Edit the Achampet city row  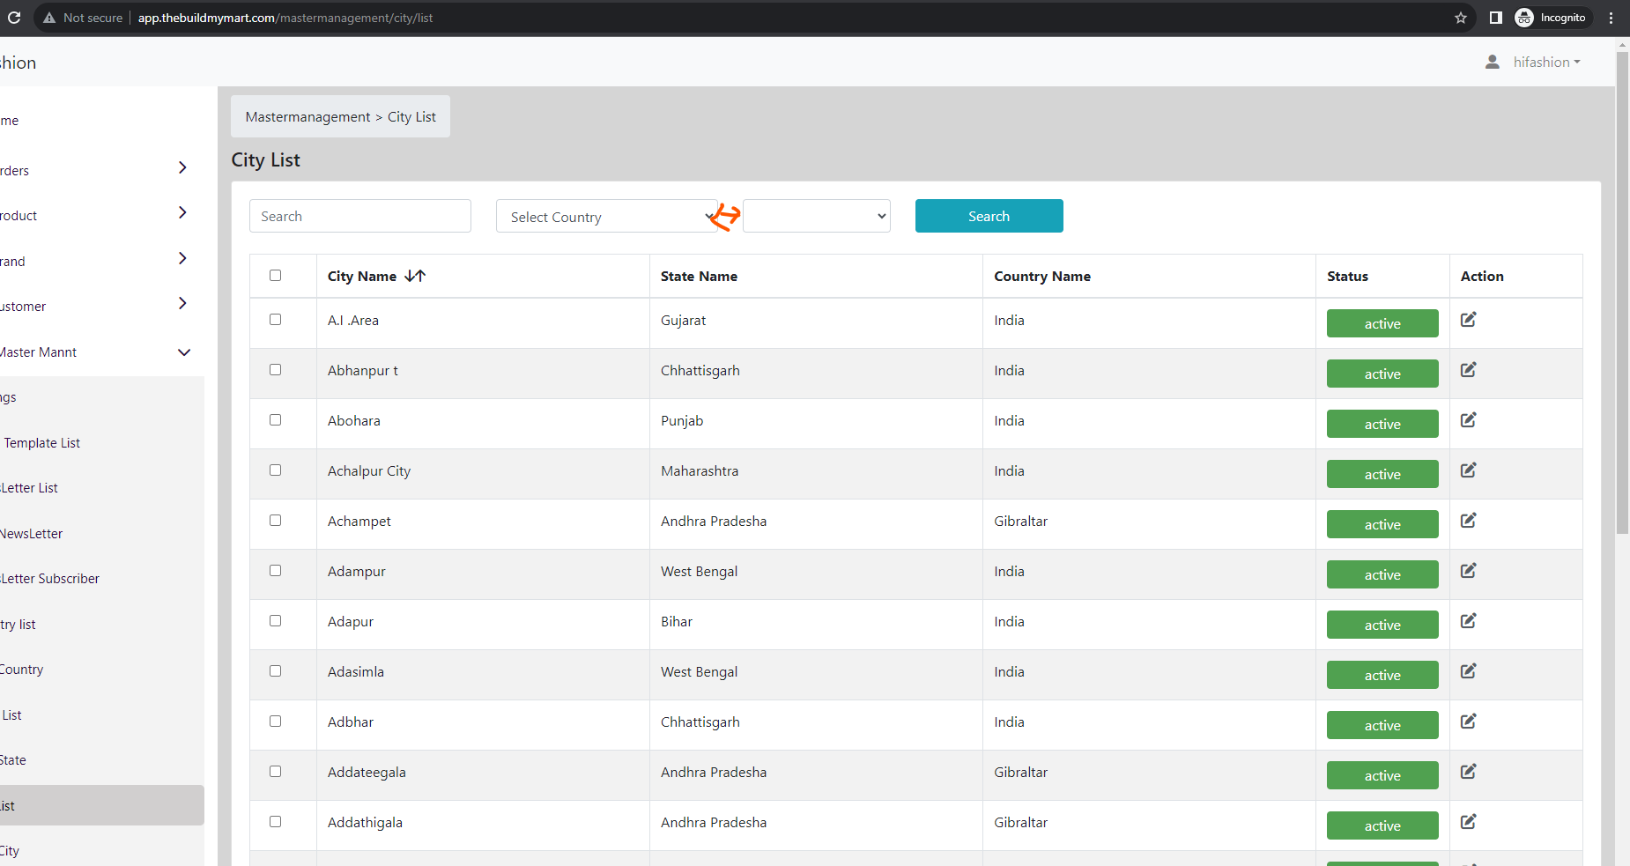point(1468,521)
